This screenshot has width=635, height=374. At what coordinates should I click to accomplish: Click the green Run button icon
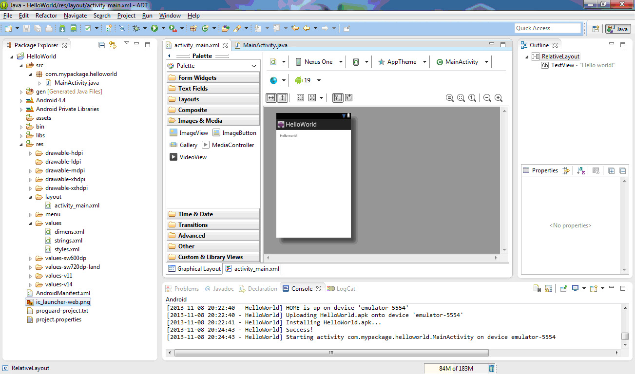[x=154, y=28]
